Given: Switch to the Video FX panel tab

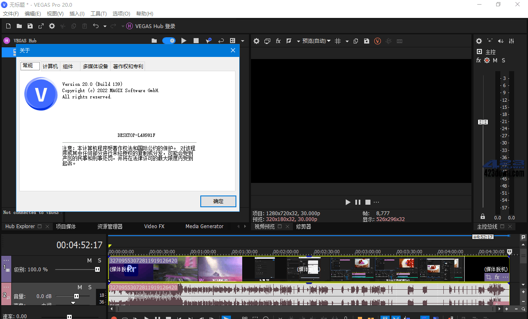Looking at the screenshot, I should pos(154,226).
